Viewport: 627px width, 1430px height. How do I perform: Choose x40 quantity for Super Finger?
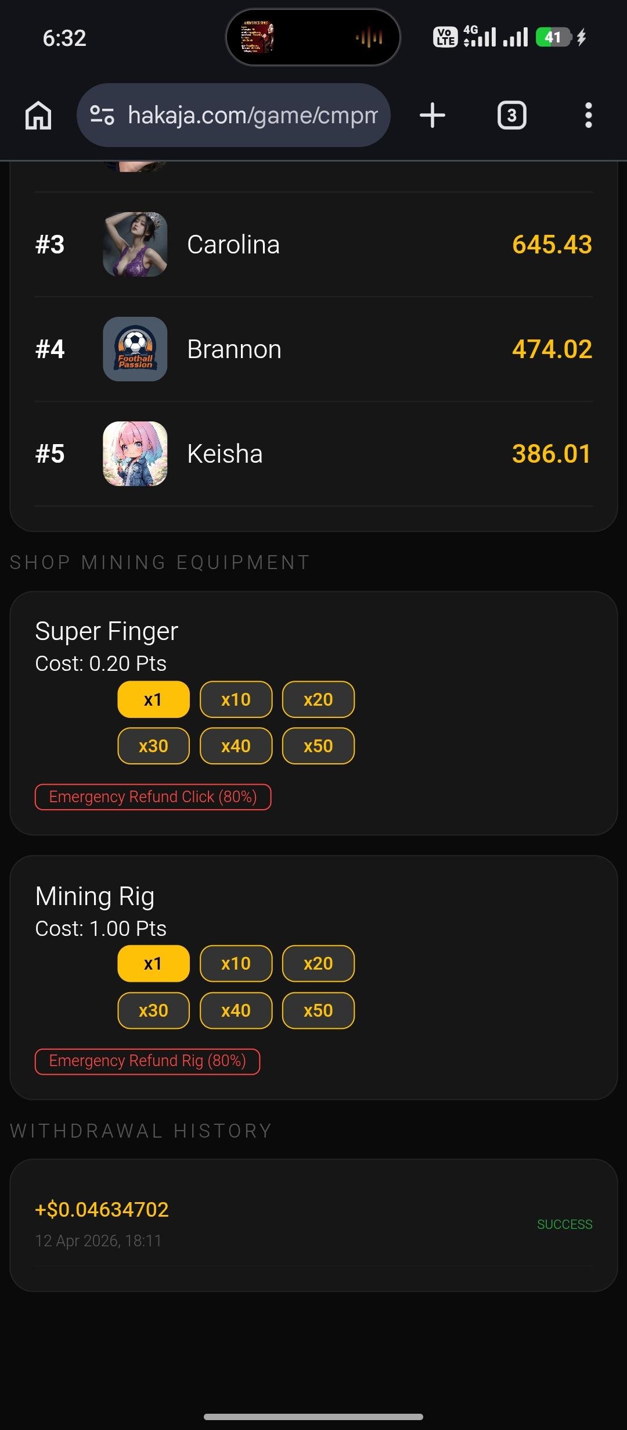coord(236,746)
